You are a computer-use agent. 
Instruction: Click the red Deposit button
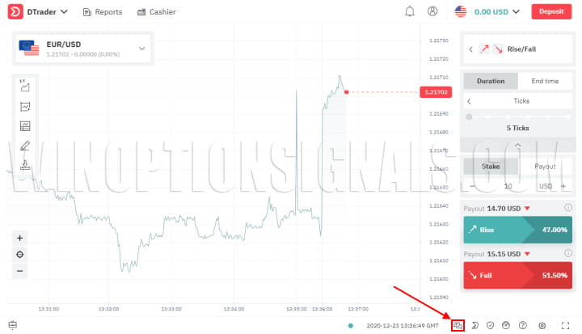[551, 12]
